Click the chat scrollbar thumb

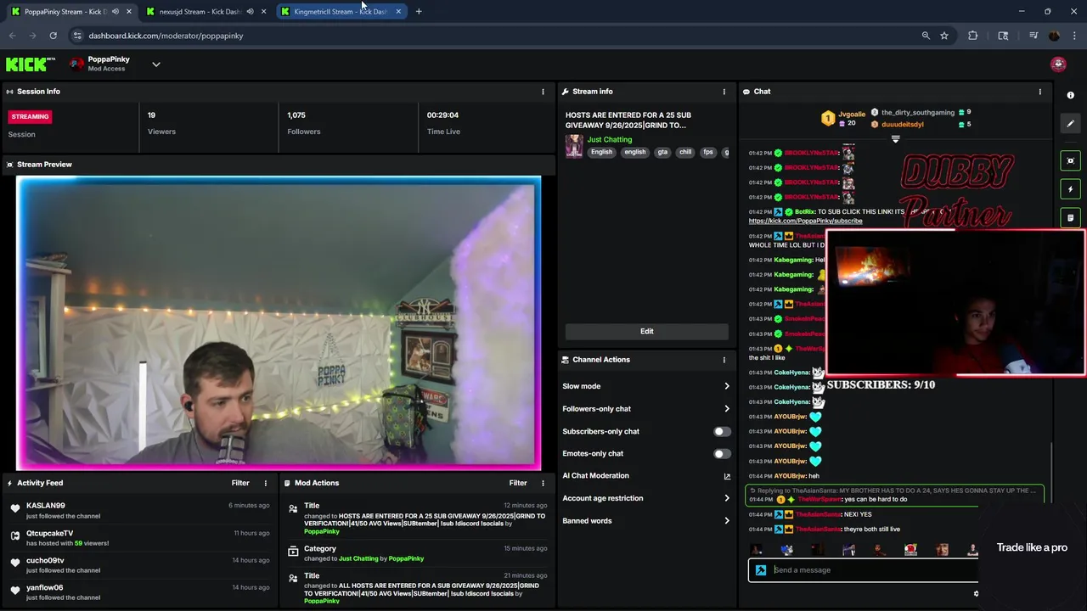[1051, 473]
